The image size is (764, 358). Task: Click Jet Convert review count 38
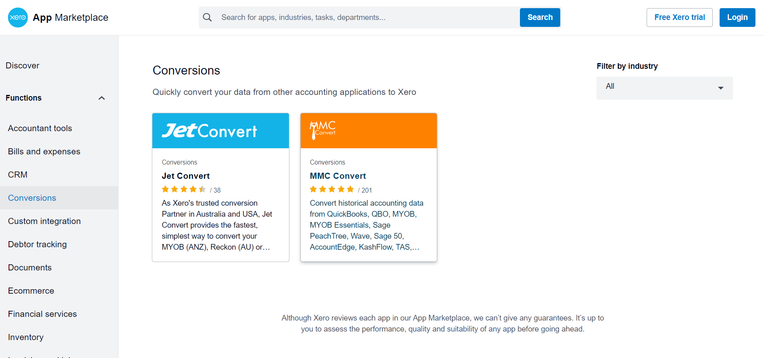tap(216, 190)
